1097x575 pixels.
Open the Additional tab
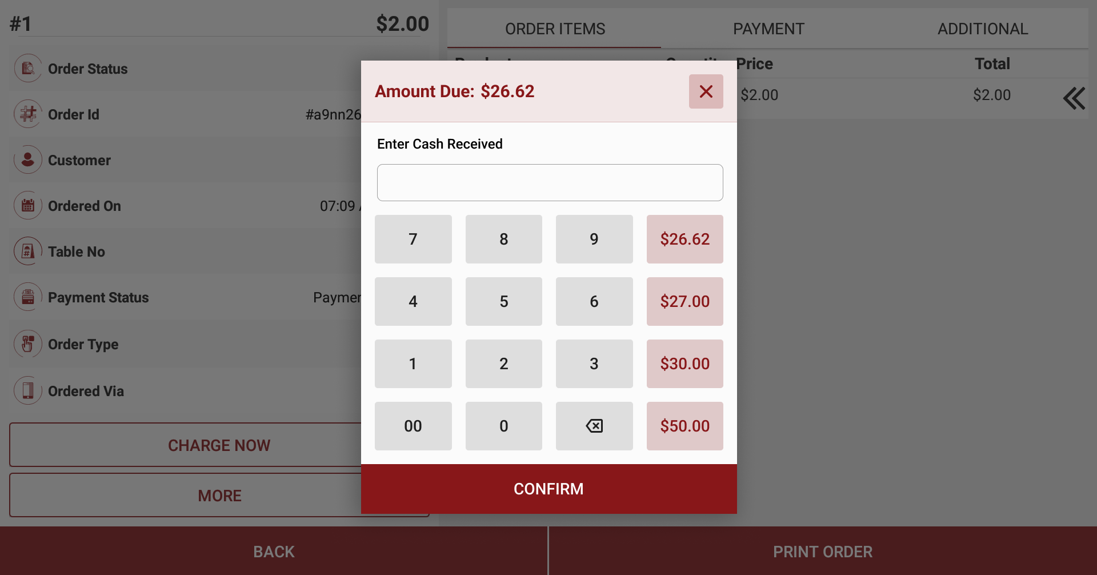982,29
